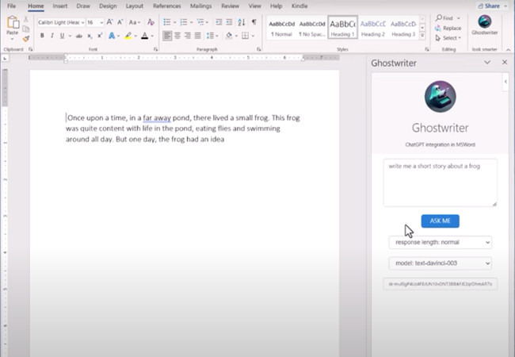Open the Change Case Aa dropdown

point(135,22)
